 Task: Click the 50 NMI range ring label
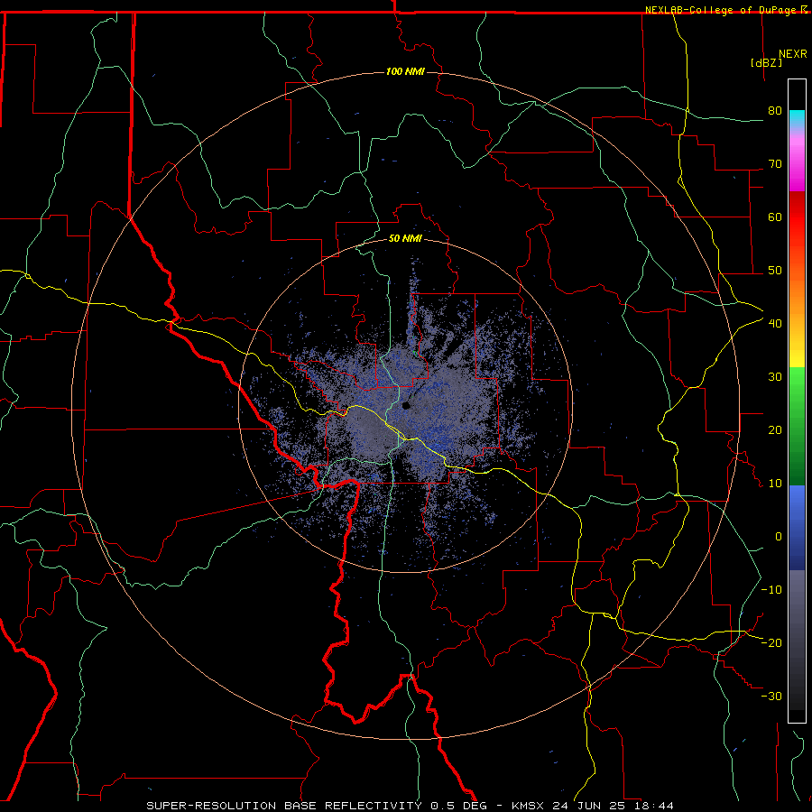click(405, 239)
